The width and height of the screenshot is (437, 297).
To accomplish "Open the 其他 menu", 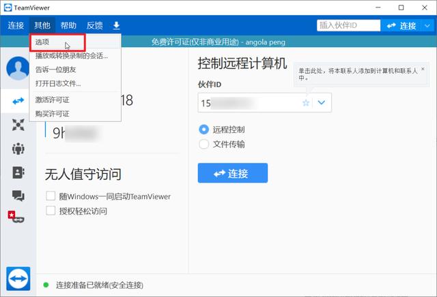I will [42, 26].
